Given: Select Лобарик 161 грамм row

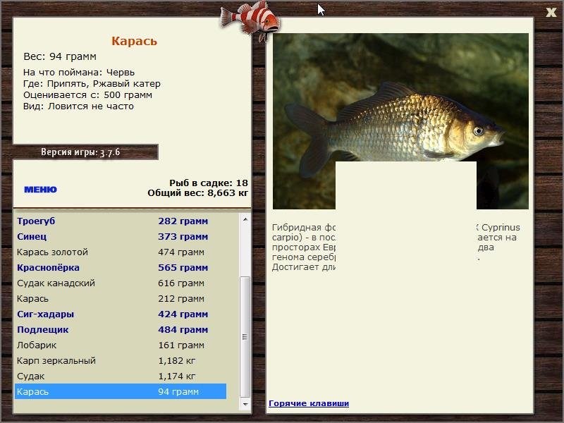Looking at the screenshot, I should 121,345.
